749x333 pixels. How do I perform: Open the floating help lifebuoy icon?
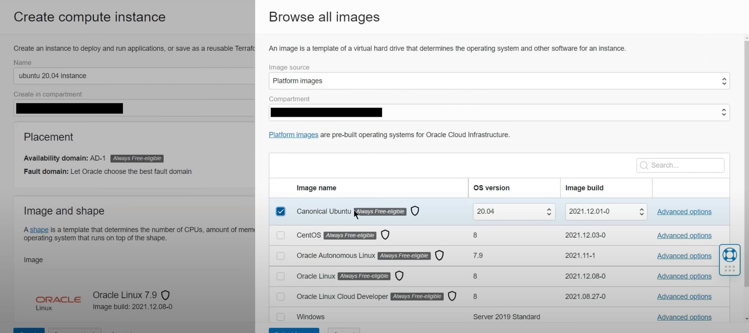729,255
